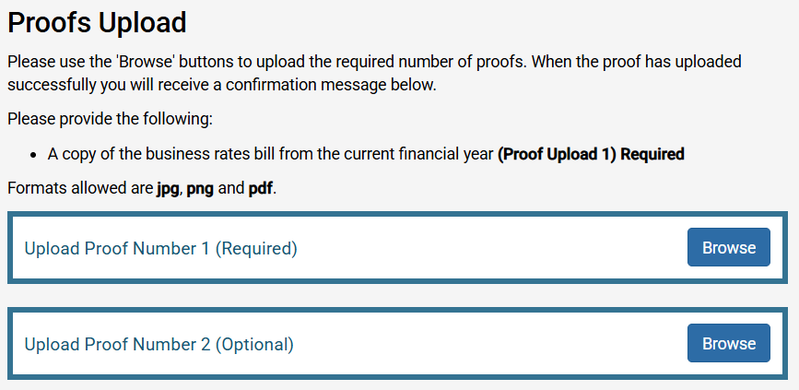Click Browse for Proof Number 1
The width and height of the screenshot is (799, 390).
click(728, 247)
